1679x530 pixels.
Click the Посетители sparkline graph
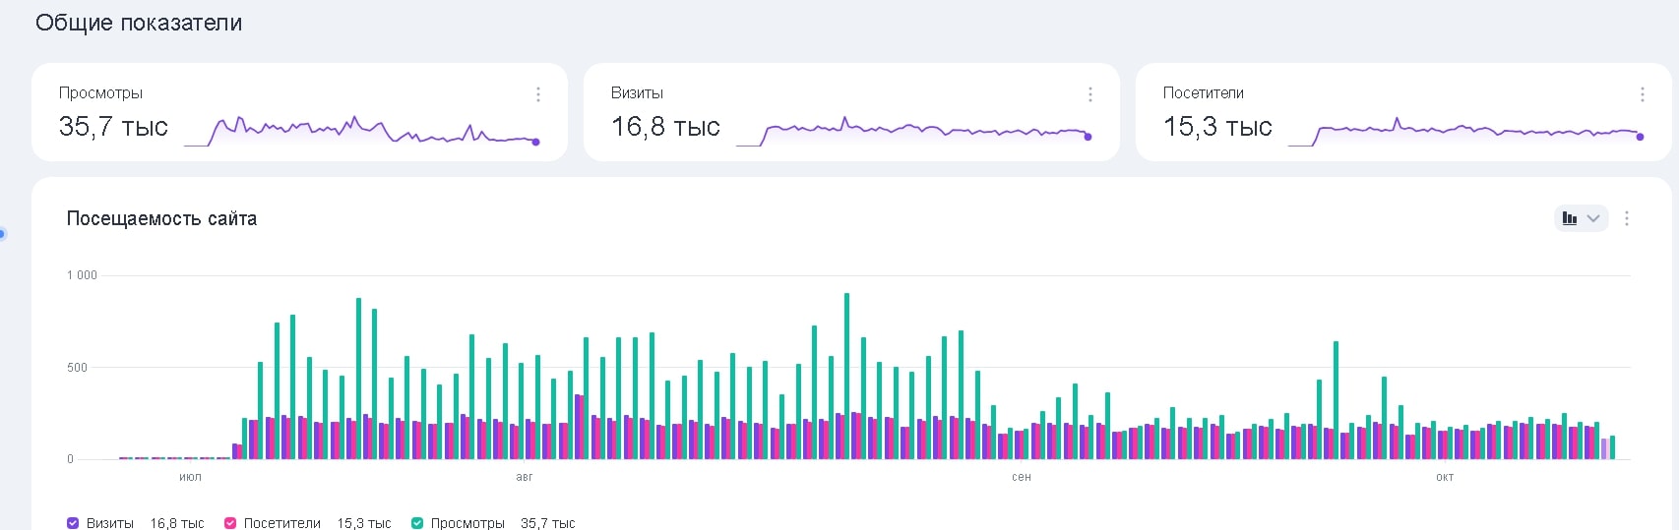1465,131
